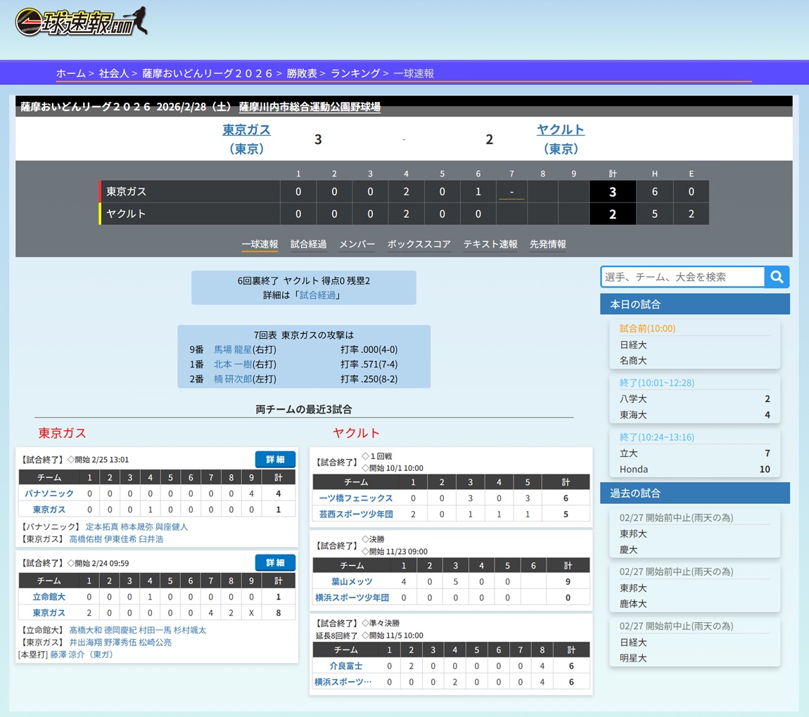This screenshot has width=809, height=717.
Task: Open the テキスト速報 tab
Action: (x=490, y=244)
